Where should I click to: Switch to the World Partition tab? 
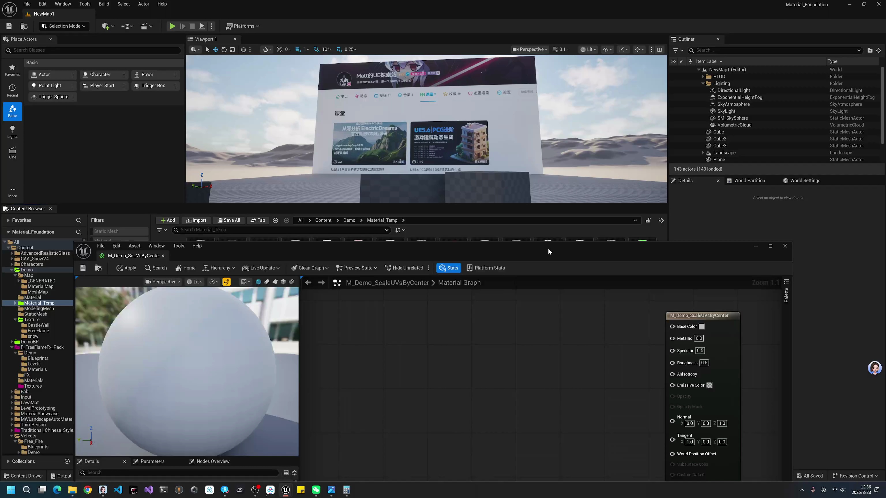[x=746, y=181]
